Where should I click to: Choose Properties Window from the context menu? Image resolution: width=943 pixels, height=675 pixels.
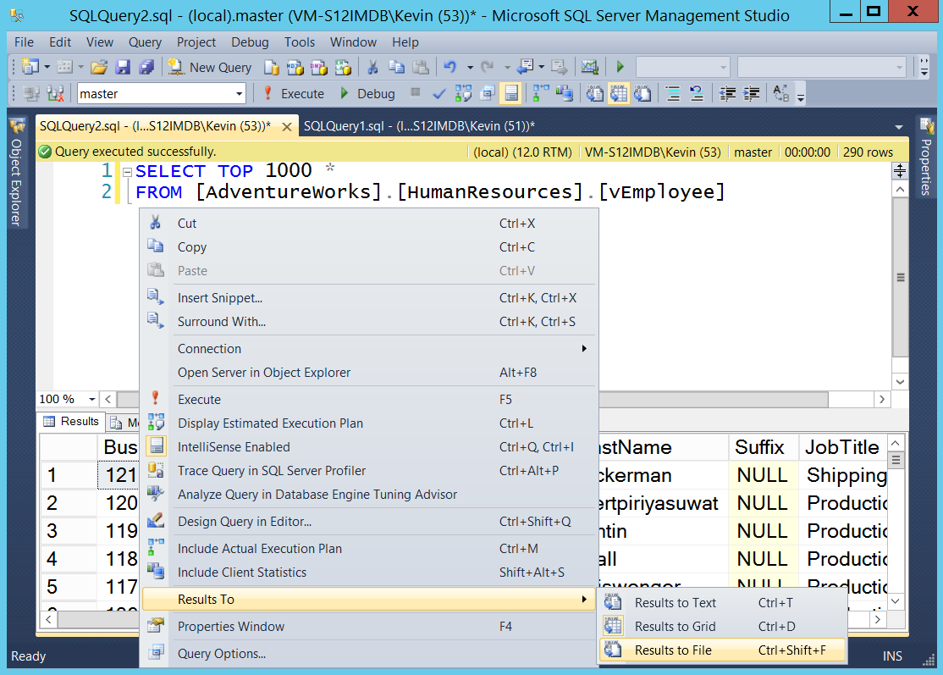[369, 626]
